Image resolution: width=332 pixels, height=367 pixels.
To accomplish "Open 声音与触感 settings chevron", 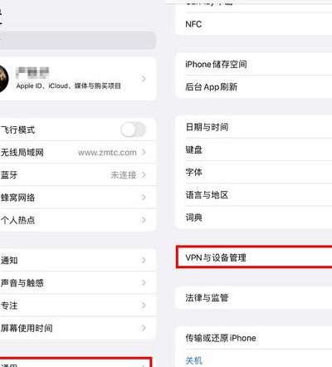I will [x=144, y=282].
